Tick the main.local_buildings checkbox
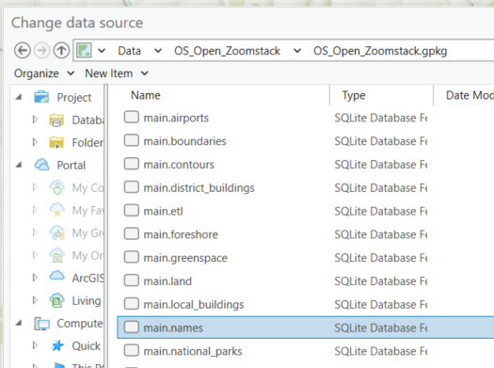 point(132,303)
